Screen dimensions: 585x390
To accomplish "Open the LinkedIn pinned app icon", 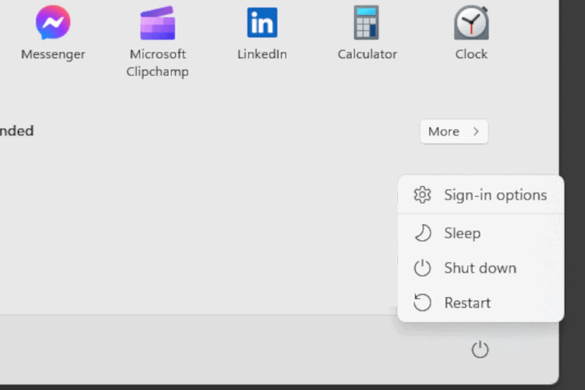I will tap(262, 23).
